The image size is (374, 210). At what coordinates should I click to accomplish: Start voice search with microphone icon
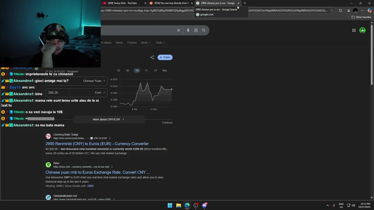(188, 30)
